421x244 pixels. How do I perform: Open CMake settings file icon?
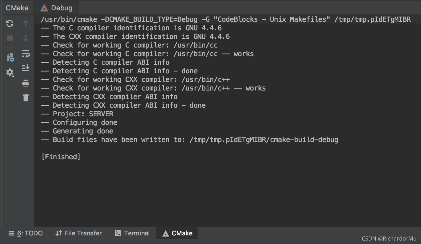pos(10,58)
